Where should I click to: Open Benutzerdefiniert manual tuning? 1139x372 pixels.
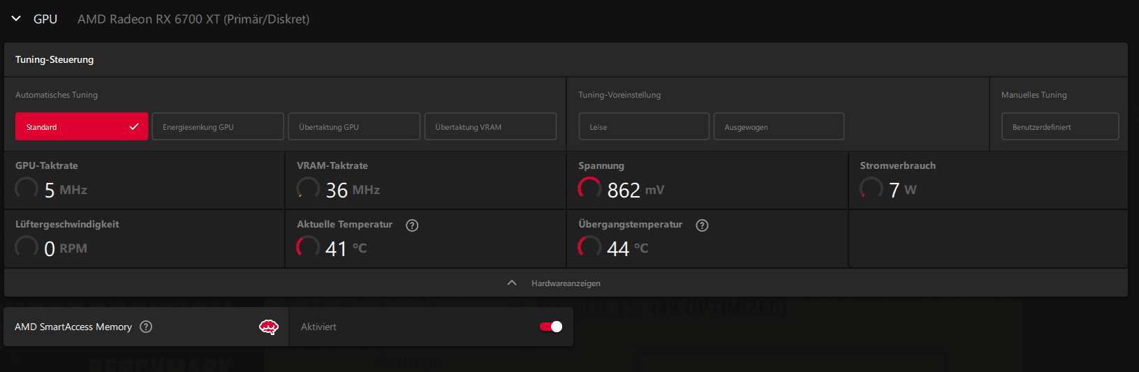tap(1060, 126)
